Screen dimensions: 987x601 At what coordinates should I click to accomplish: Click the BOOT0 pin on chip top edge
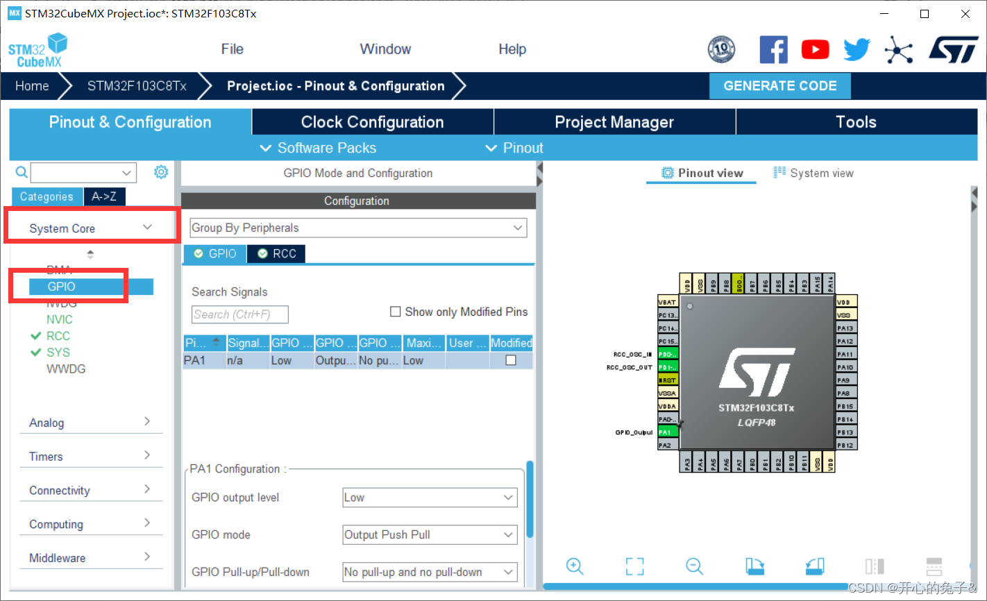click(x=739, y=283)
